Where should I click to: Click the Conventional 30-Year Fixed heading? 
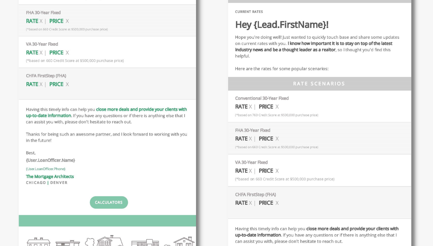(262, 98)
